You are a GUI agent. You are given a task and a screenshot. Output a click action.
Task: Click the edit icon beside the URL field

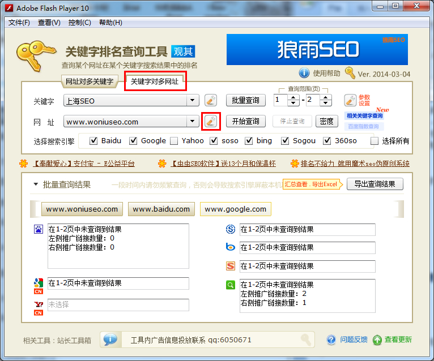point(210,121)
